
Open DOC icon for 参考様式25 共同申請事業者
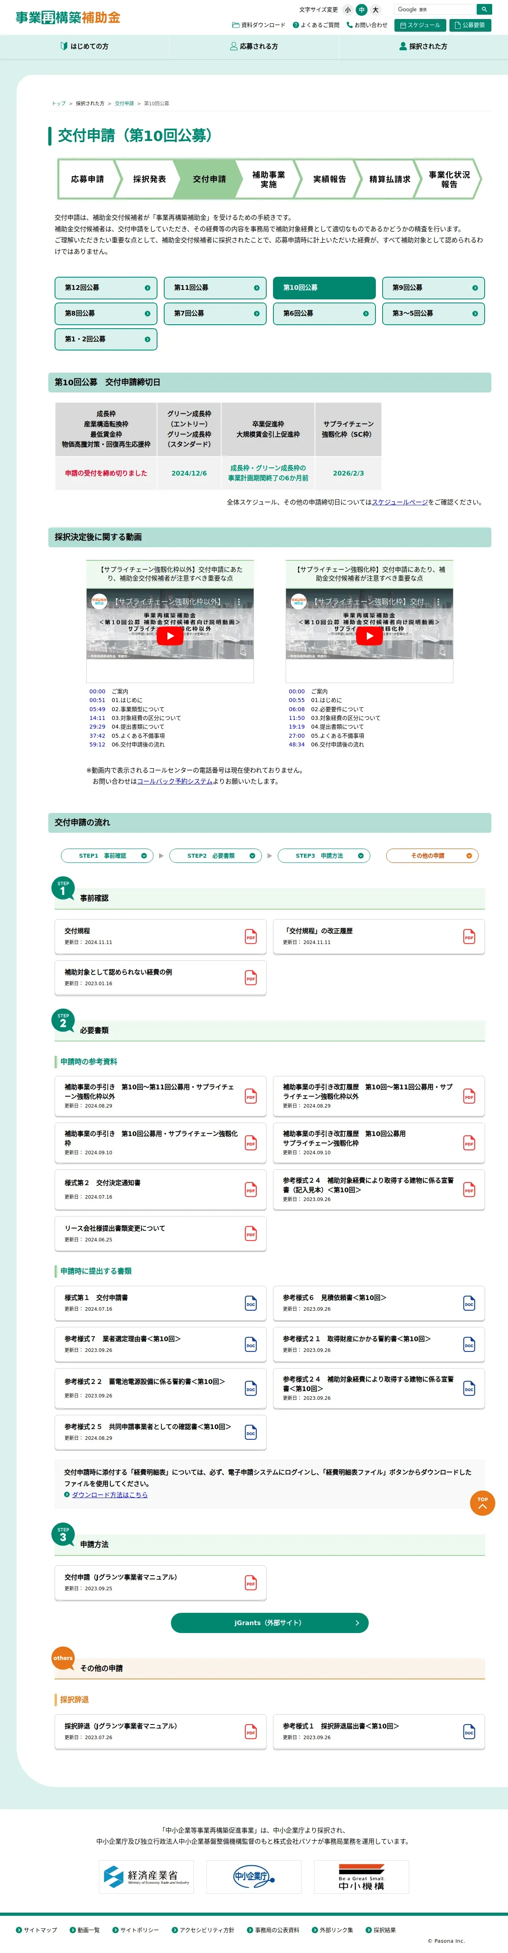pyautogui.click(x=250, y=1432)
